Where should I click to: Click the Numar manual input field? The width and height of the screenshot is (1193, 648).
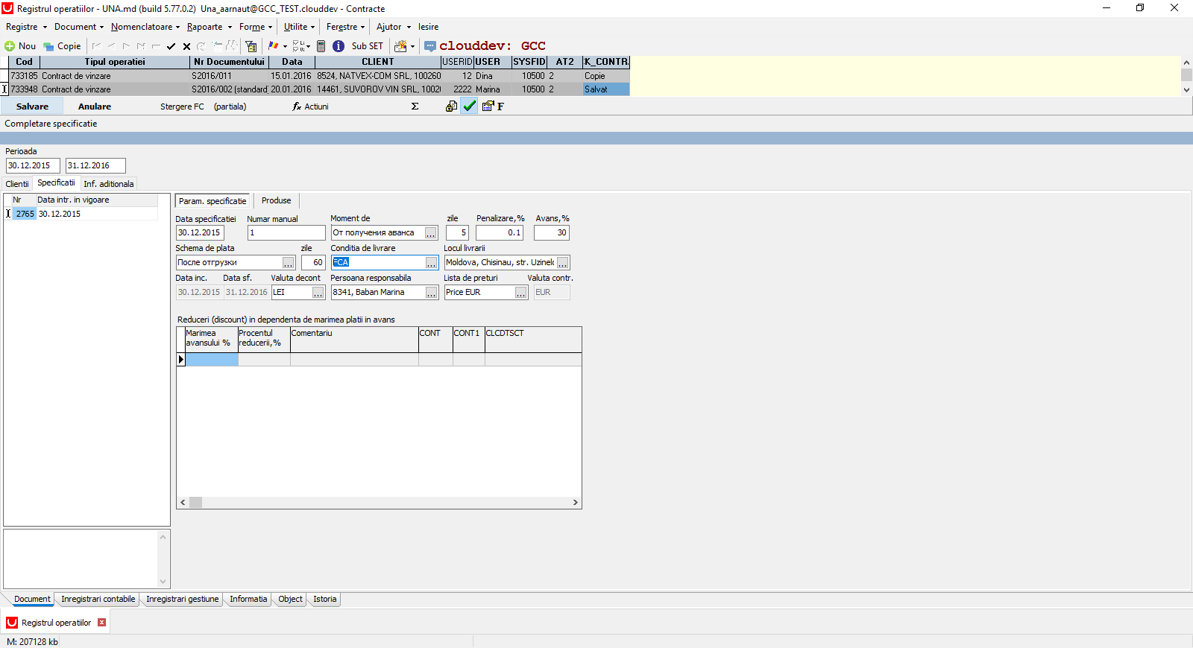tap(286, 233)
